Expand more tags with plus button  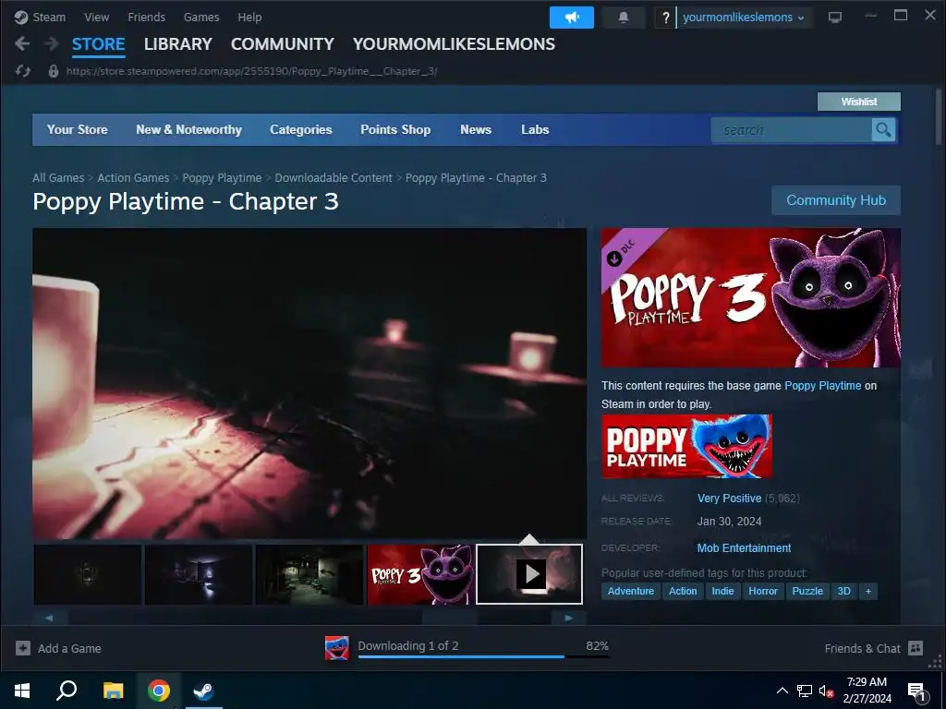(x=868, y=591)
